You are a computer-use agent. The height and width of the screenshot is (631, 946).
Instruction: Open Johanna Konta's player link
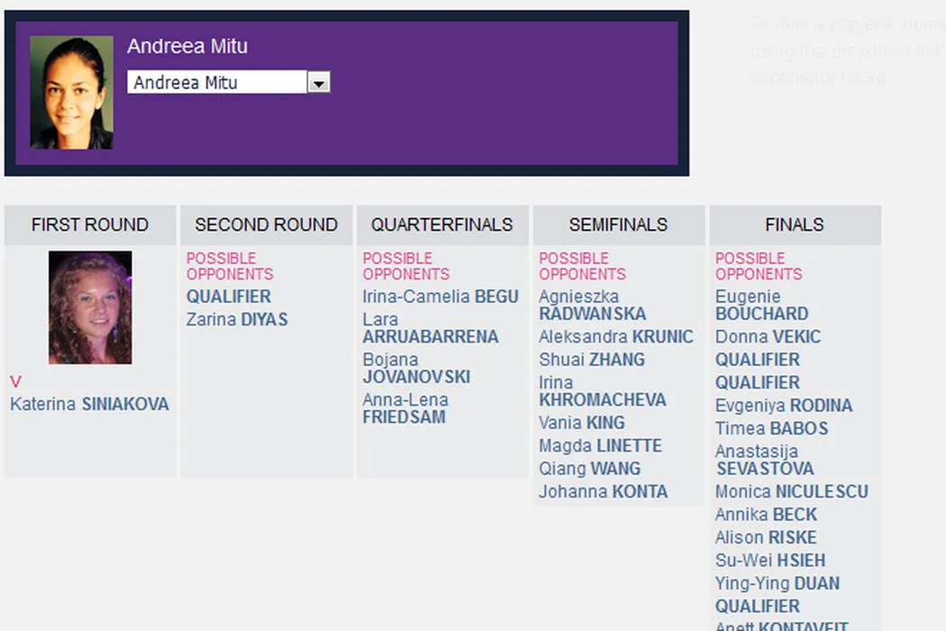click(x=603, y=492)
